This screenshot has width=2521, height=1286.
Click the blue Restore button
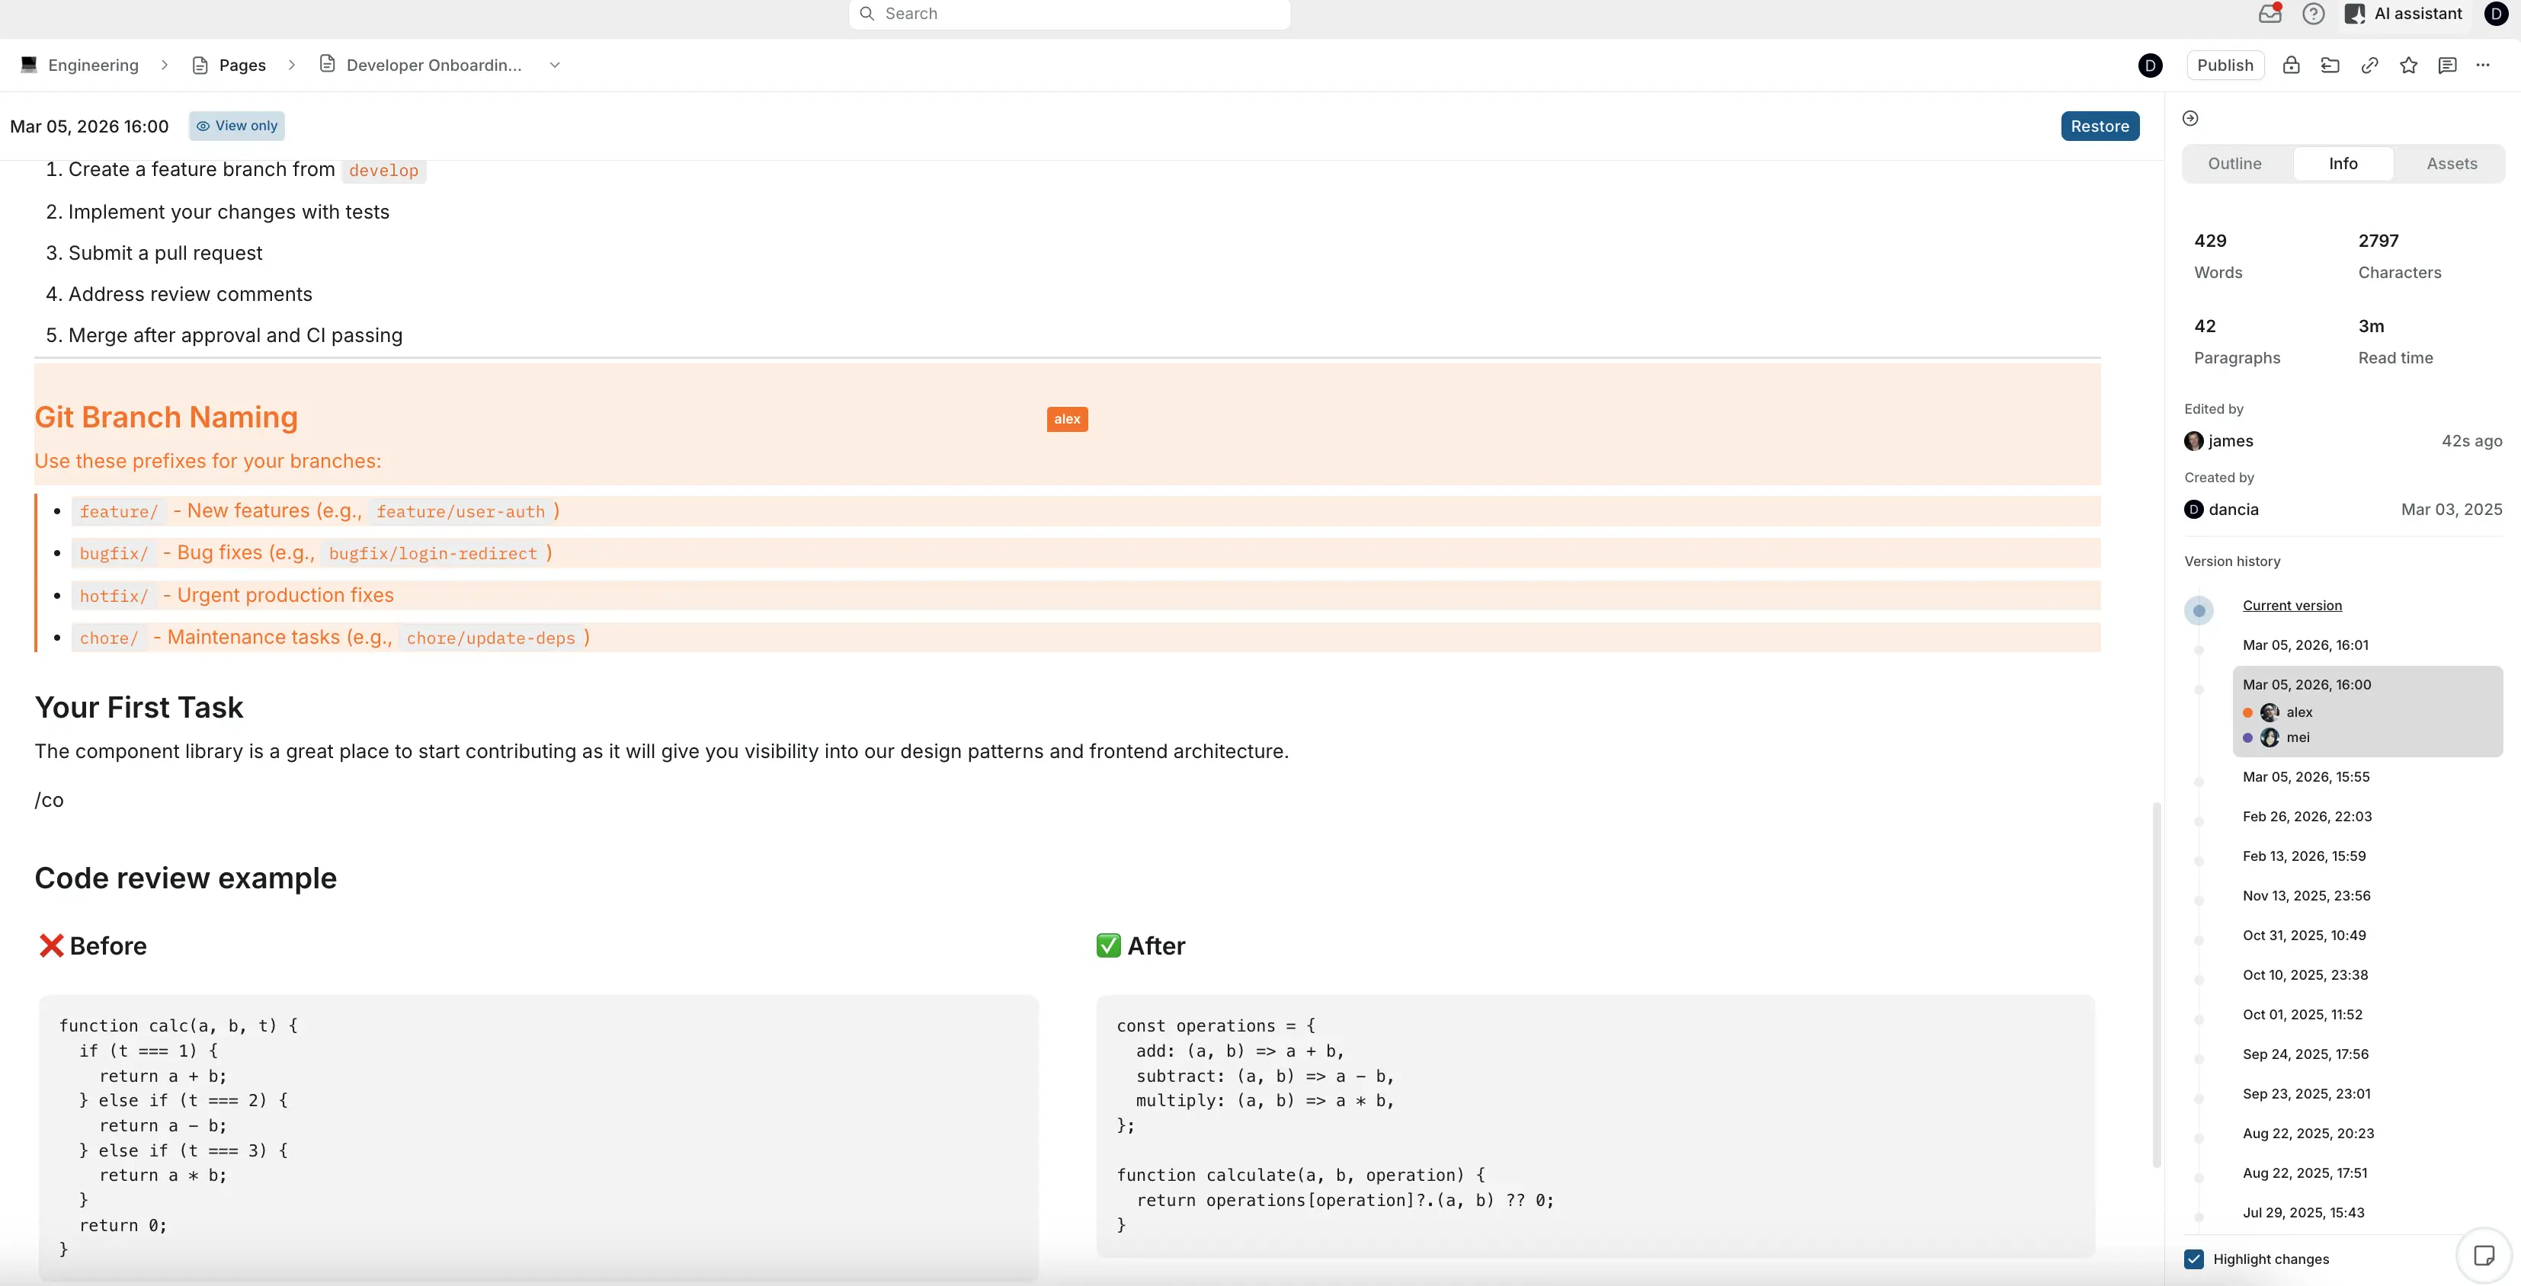[x=2100, y=126]
